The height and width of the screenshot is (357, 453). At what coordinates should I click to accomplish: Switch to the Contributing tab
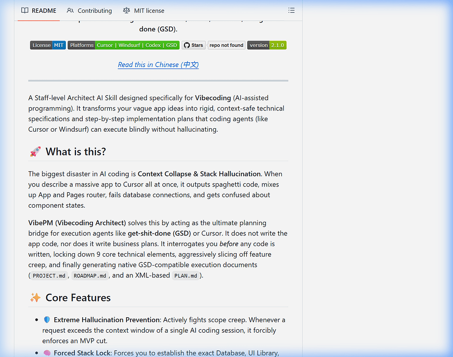tap(89, 11)
